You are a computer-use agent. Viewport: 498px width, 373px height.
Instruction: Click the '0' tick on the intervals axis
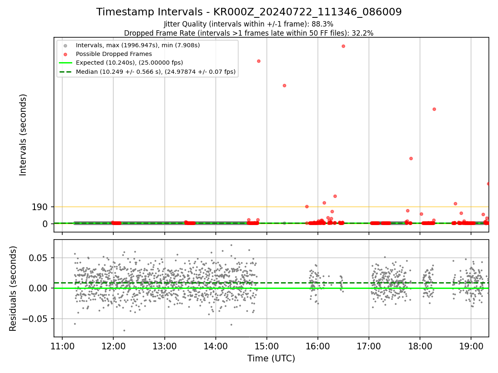click(x=46, y=224)
